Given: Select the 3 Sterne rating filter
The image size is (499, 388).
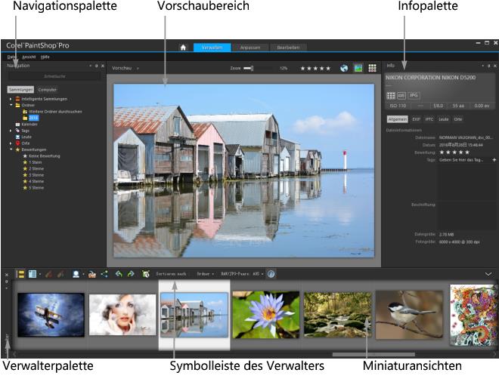Looking at the screenshot, I should pos(36,174).
